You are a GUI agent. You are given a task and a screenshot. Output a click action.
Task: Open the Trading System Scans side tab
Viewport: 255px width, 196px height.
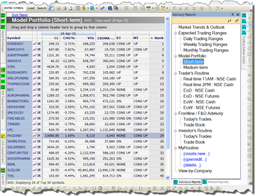coord(244,49)
